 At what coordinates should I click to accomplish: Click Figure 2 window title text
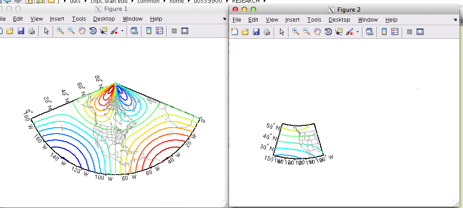(x=349, y=10)
